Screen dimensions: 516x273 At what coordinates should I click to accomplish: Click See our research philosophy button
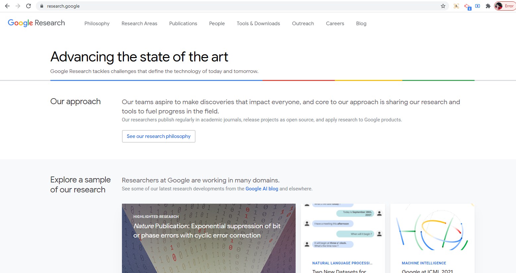click(x=158, y=136)
